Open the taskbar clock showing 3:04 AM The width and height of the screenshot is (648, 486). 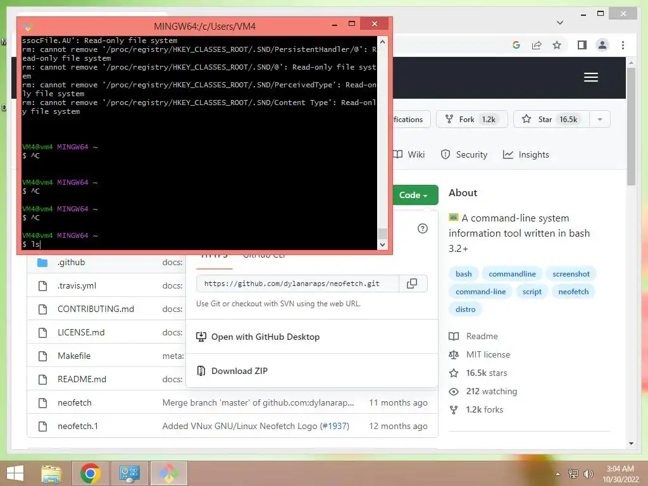tap(620, 473)
